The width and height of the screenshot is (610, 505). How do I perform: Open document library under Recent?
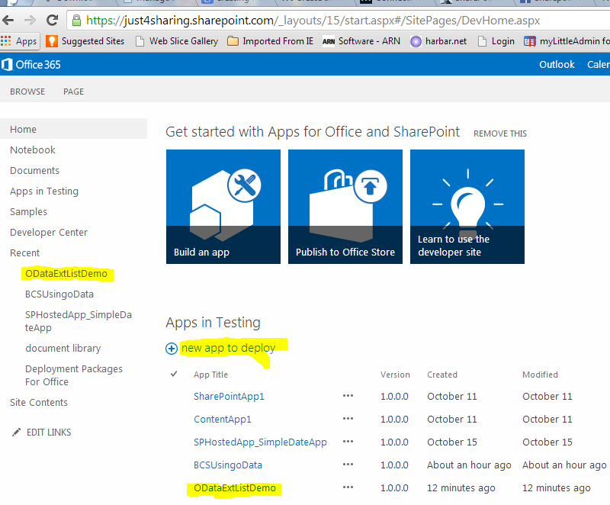[63, 348]
